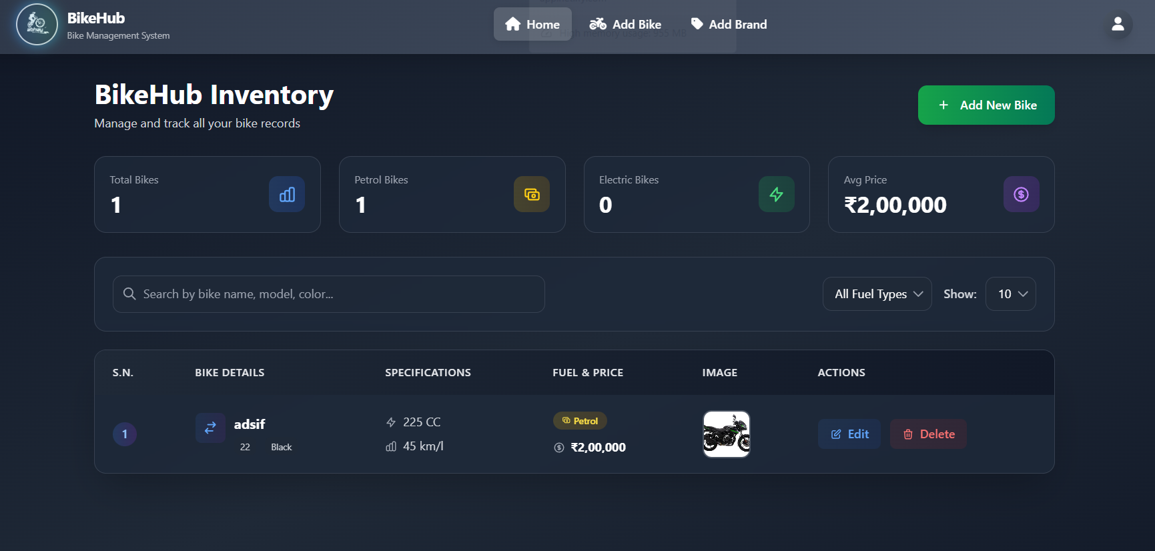Click the serial number 1 badge
Screen dimensions: 1155x551
click(125, 434)
